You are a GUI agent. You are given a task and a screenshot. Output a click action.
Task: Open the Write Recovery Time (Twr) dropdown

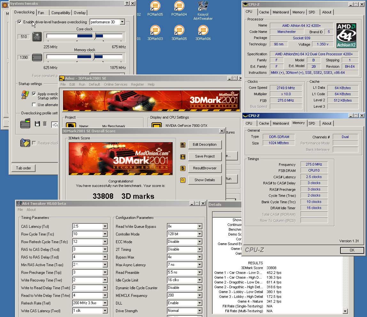coord(105,280)
